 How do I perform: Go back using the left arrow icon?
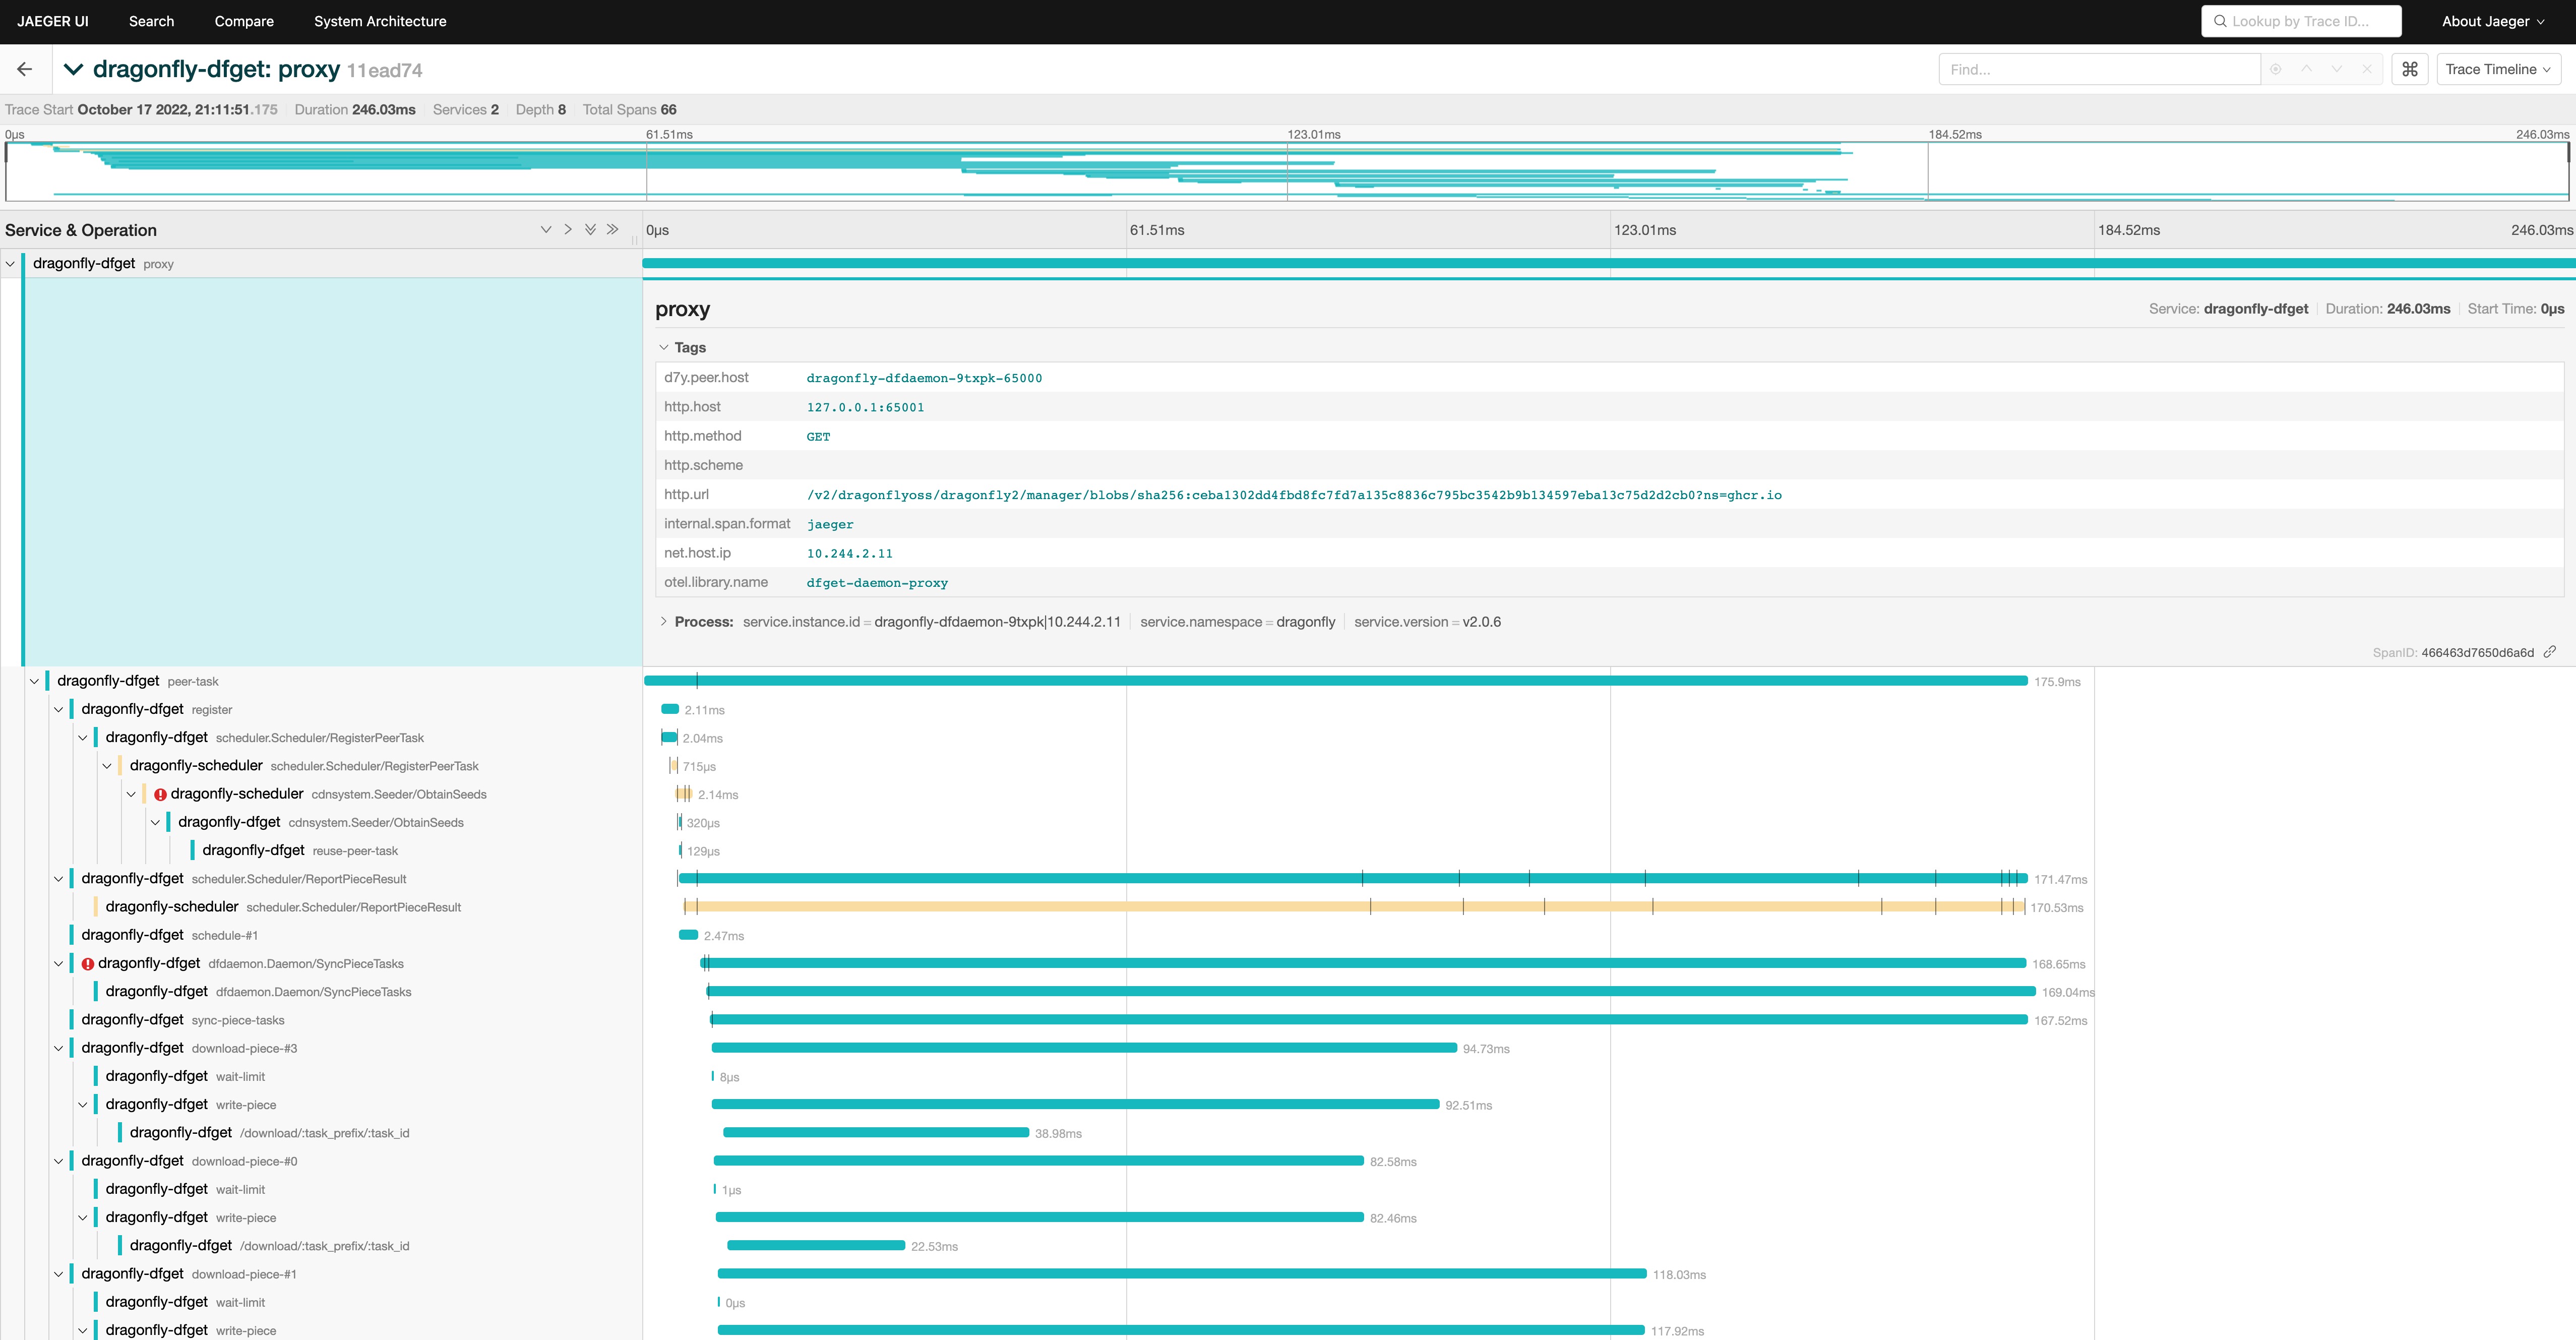coord(25,69)
